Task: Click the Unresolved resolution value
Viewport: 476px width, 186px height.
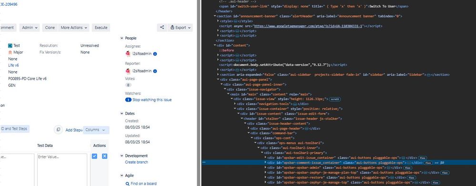Action: coord(90,46)
